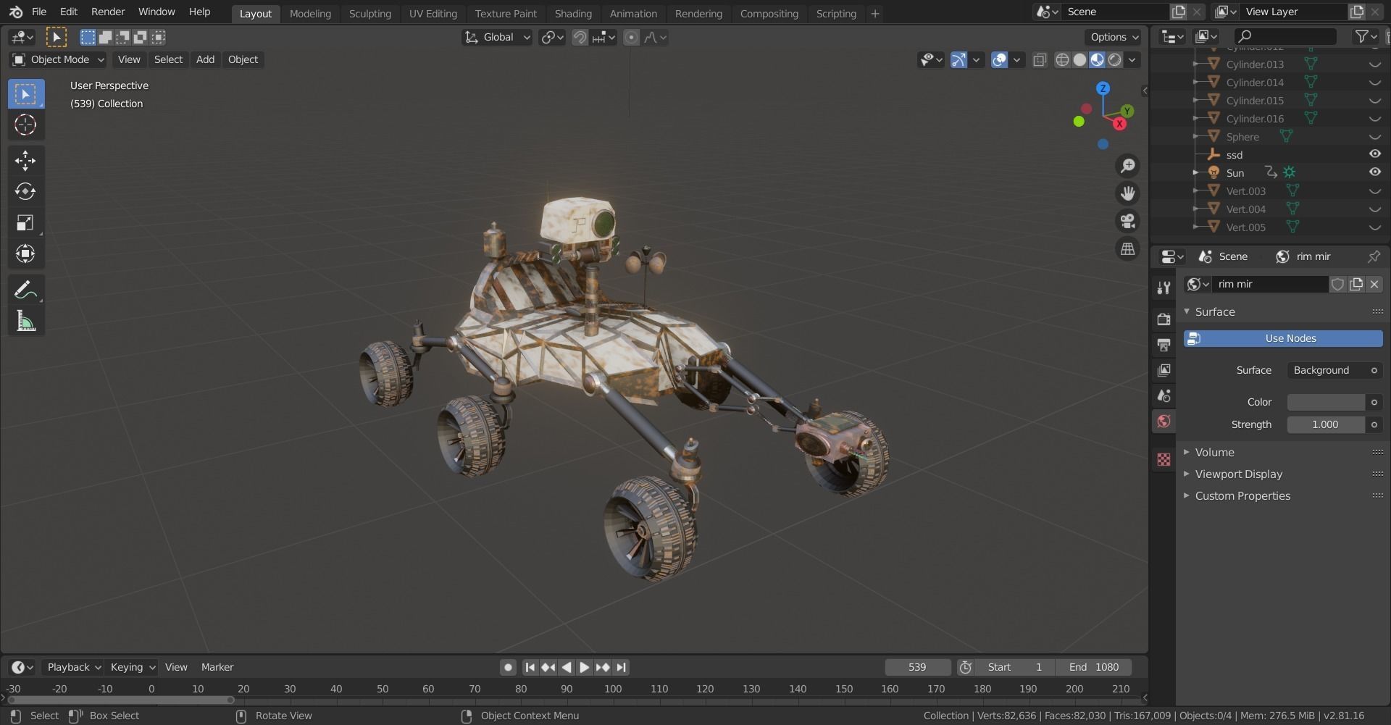
Task: Activate the Transform tool
Action: tap(25, 253)
